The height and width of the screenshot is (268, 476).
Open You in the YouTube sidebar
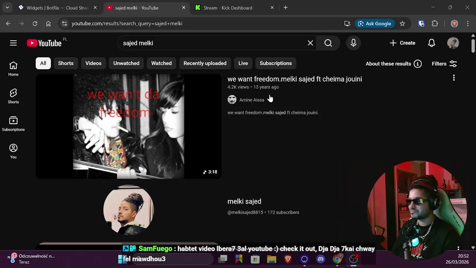pos(13,151)
